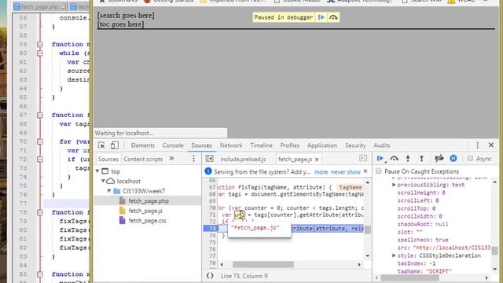Image resolution: width=503 pixels, height=283 pixels.
Task: Select fetch_page.php in file tree
Action: (x=149, y=201)
